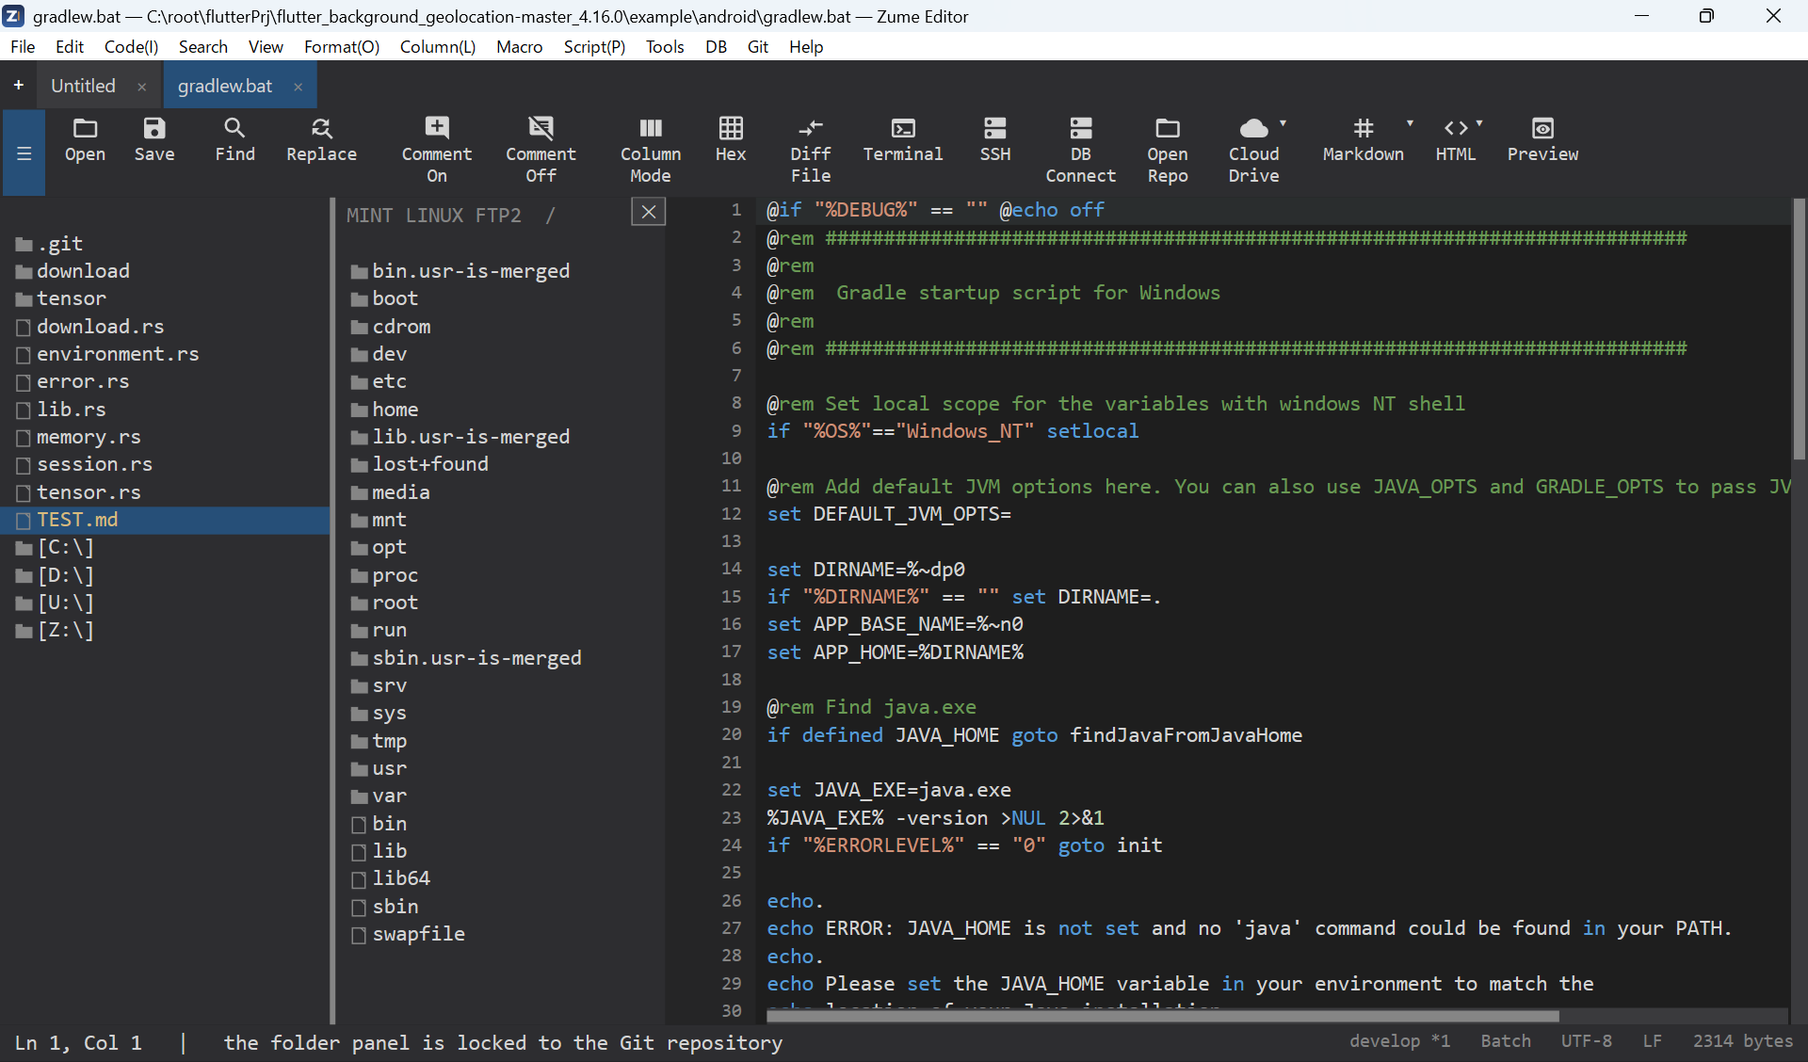The image size is (1808, 1062).
Task: Click the HTML toolbar icon
Action: click(1455, 140)
